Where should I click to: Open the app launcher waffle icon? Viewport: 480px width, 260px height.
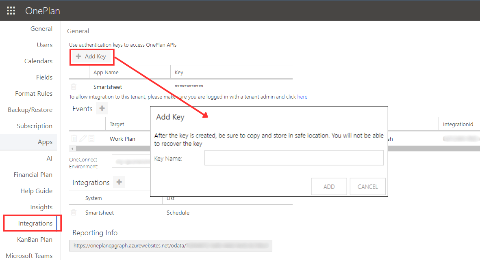coord(11,10)
